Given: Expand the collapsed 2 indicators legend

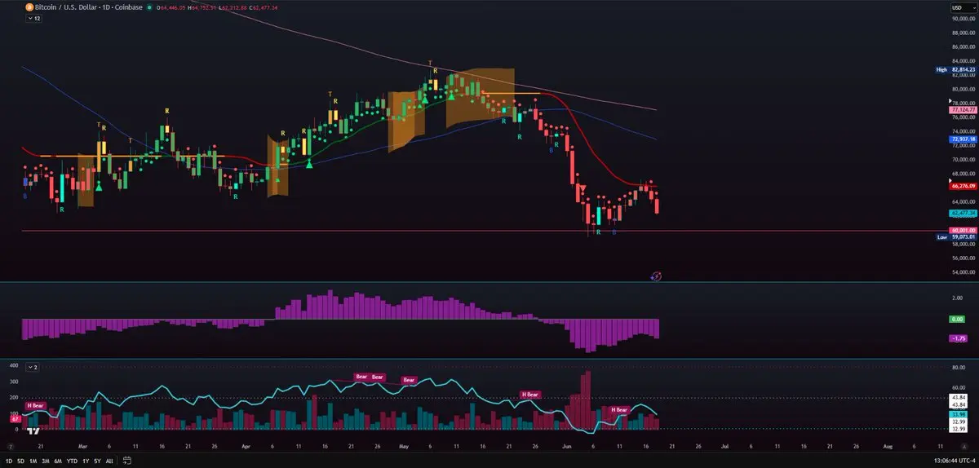Looking at the screenshot, I should [33, 368].
